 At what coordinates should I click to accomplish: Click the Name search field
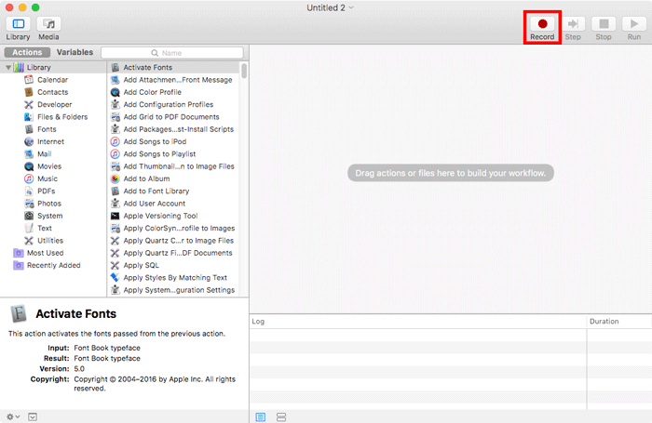172,53
